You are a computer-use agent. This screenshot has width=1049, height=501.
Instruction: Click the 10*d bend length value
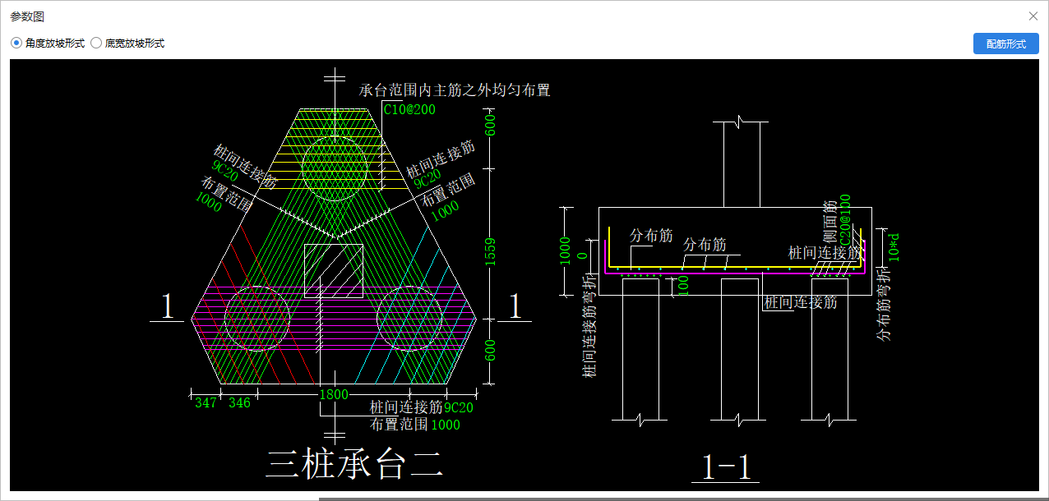[894, 247]
